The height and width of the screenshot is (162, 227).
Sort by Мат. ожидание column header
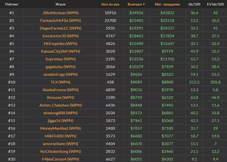coord(167,4)
